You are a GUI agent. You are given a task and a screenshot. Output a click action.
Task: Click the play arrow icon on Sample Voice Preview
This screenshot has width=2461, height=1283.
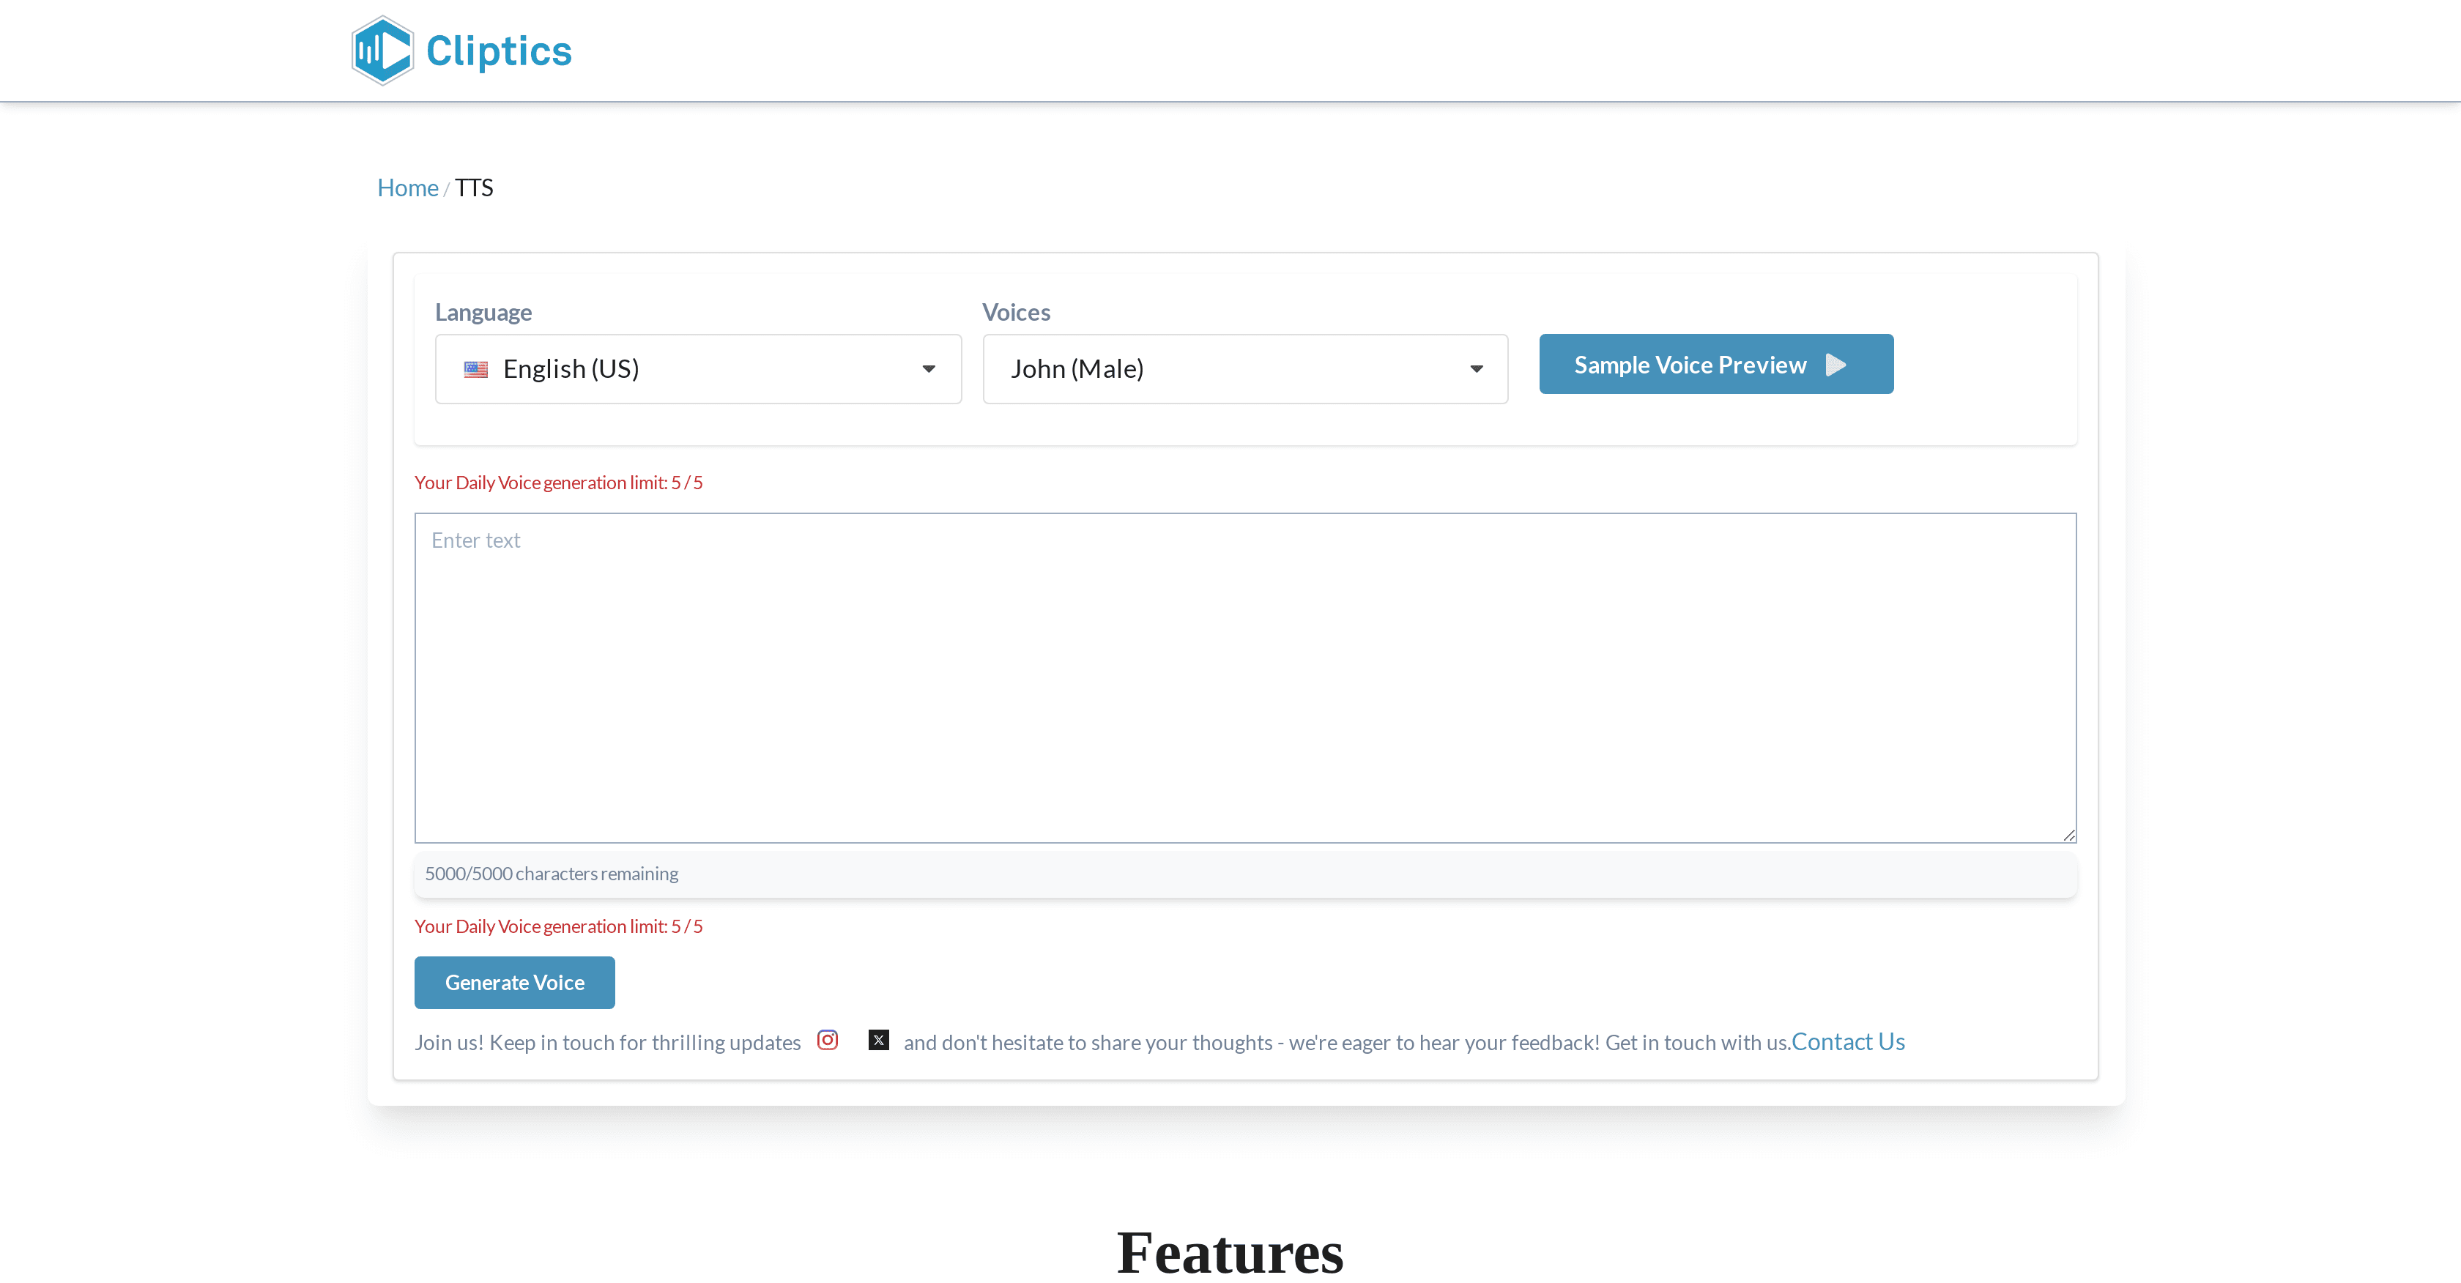click(1837, 364)
